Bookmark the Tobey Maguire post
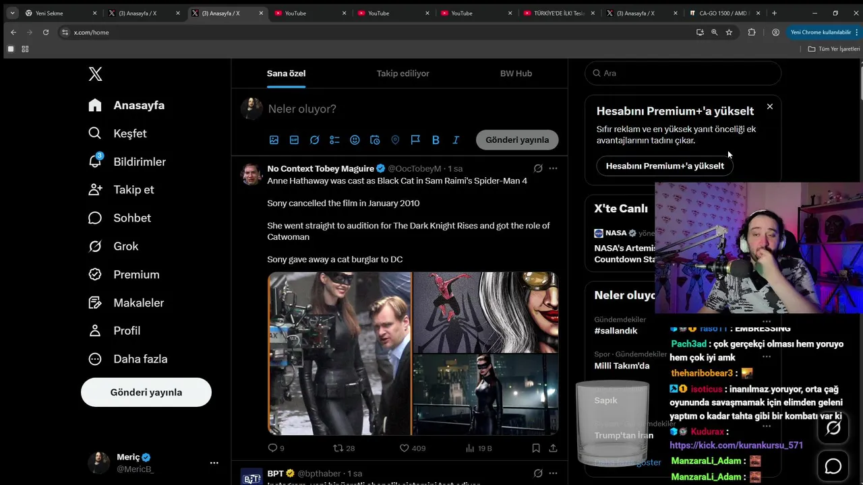863x485 pixels. click(536, 448)
